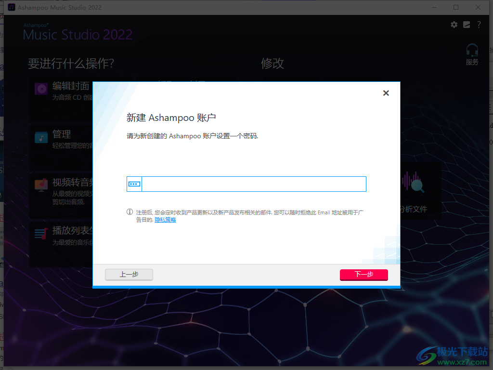The width and height of the screenshot is (493, 370).
Task: Open the 隐私策略 privacy policy link
Action: [165, 219]
